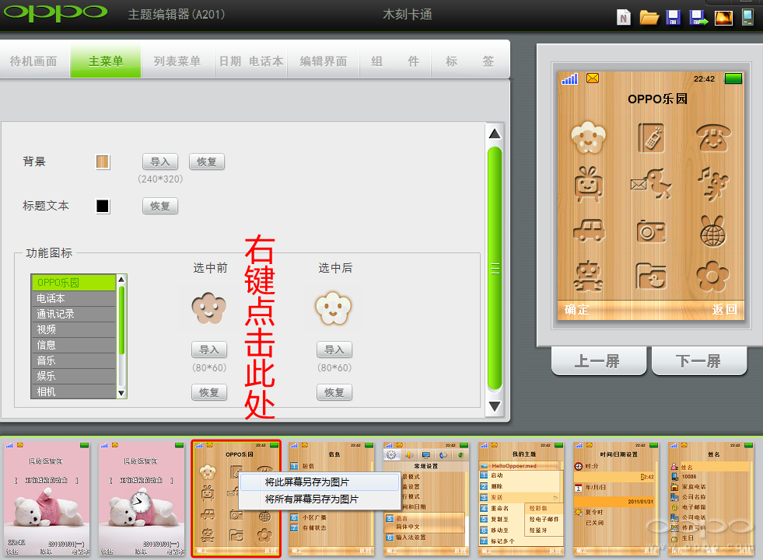This screenshot has height=560, width=763.
Task: Click the green battery icon in the preview status bar
Action: (733, 78)
